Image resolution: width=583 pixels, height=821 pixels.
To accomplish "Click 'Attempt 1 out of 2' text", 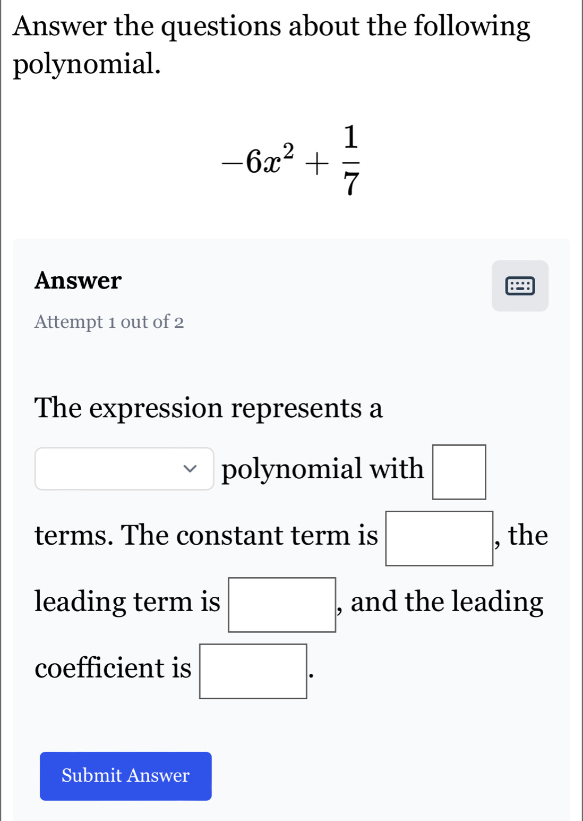I will click(109, 322).
